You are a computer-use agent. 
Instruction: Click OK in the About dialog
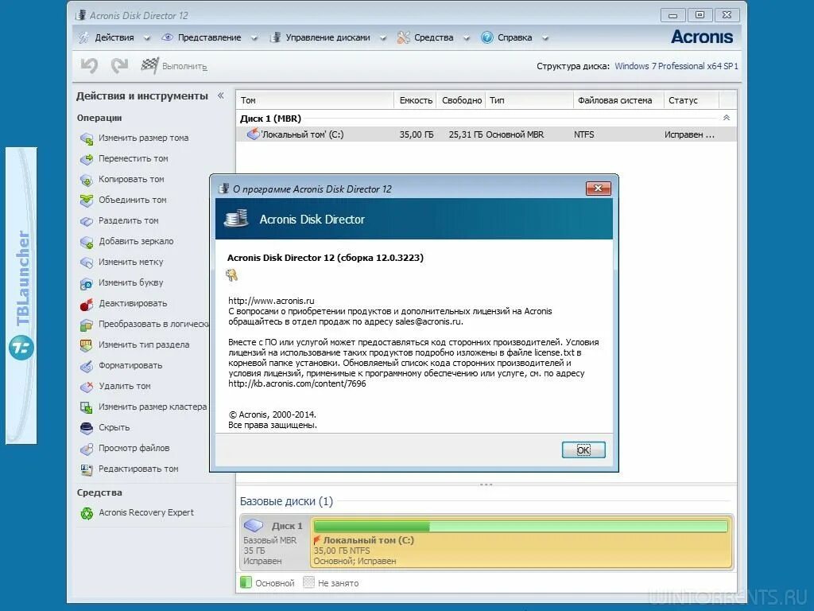click(583, 450)
